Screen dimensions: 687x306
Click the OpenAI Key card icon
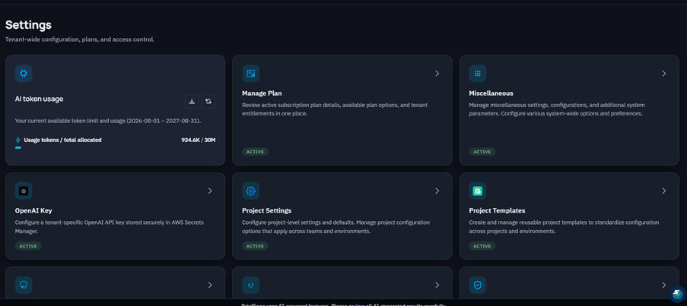(24, 191)
